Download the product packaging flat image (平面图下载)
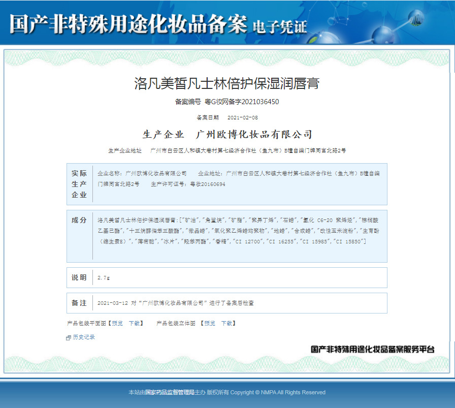Screen dimensions: 455x408 134,323
